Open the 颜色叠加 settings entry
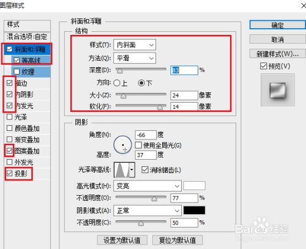 [27, 128]
